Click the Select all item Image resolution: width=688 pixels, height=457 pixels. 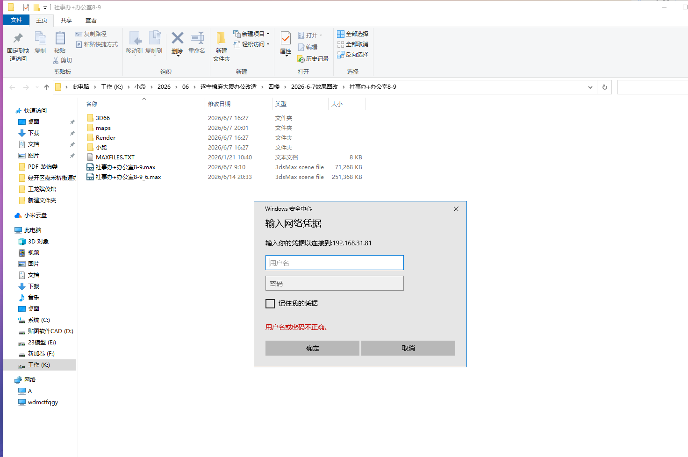pyautogui.click(x=353, y=34)
